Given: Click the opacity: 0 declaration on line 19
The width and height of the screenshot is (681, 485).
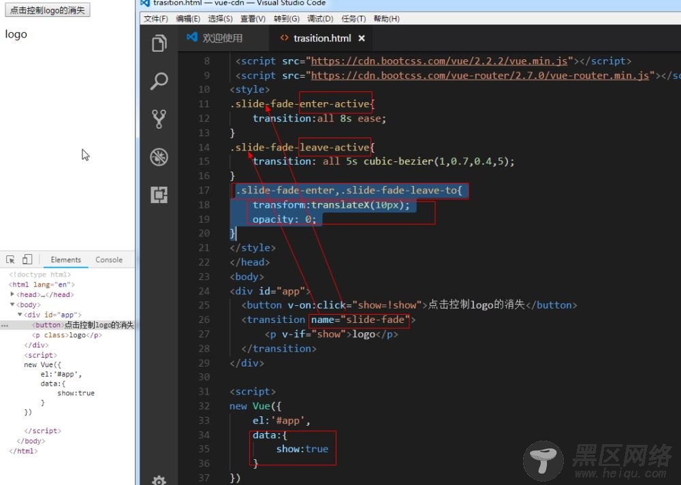Looking at the screenshot, I should tap(285, 219).
